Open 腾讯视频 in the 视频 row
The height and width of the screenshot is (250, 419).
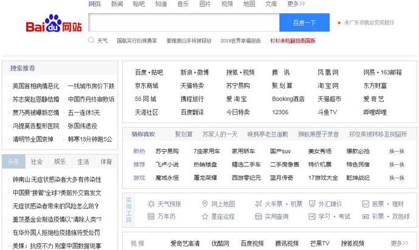point(287,243)
